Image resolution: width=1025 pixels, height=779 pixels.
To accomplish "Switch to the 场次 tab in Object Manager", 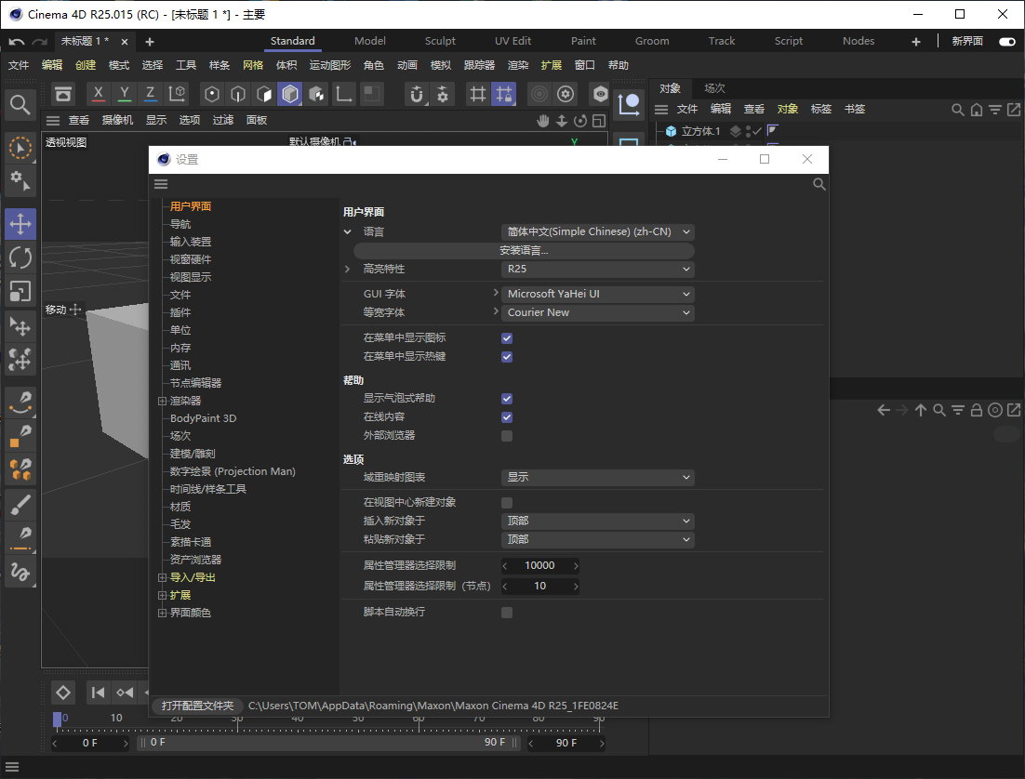I will point(714,88).
